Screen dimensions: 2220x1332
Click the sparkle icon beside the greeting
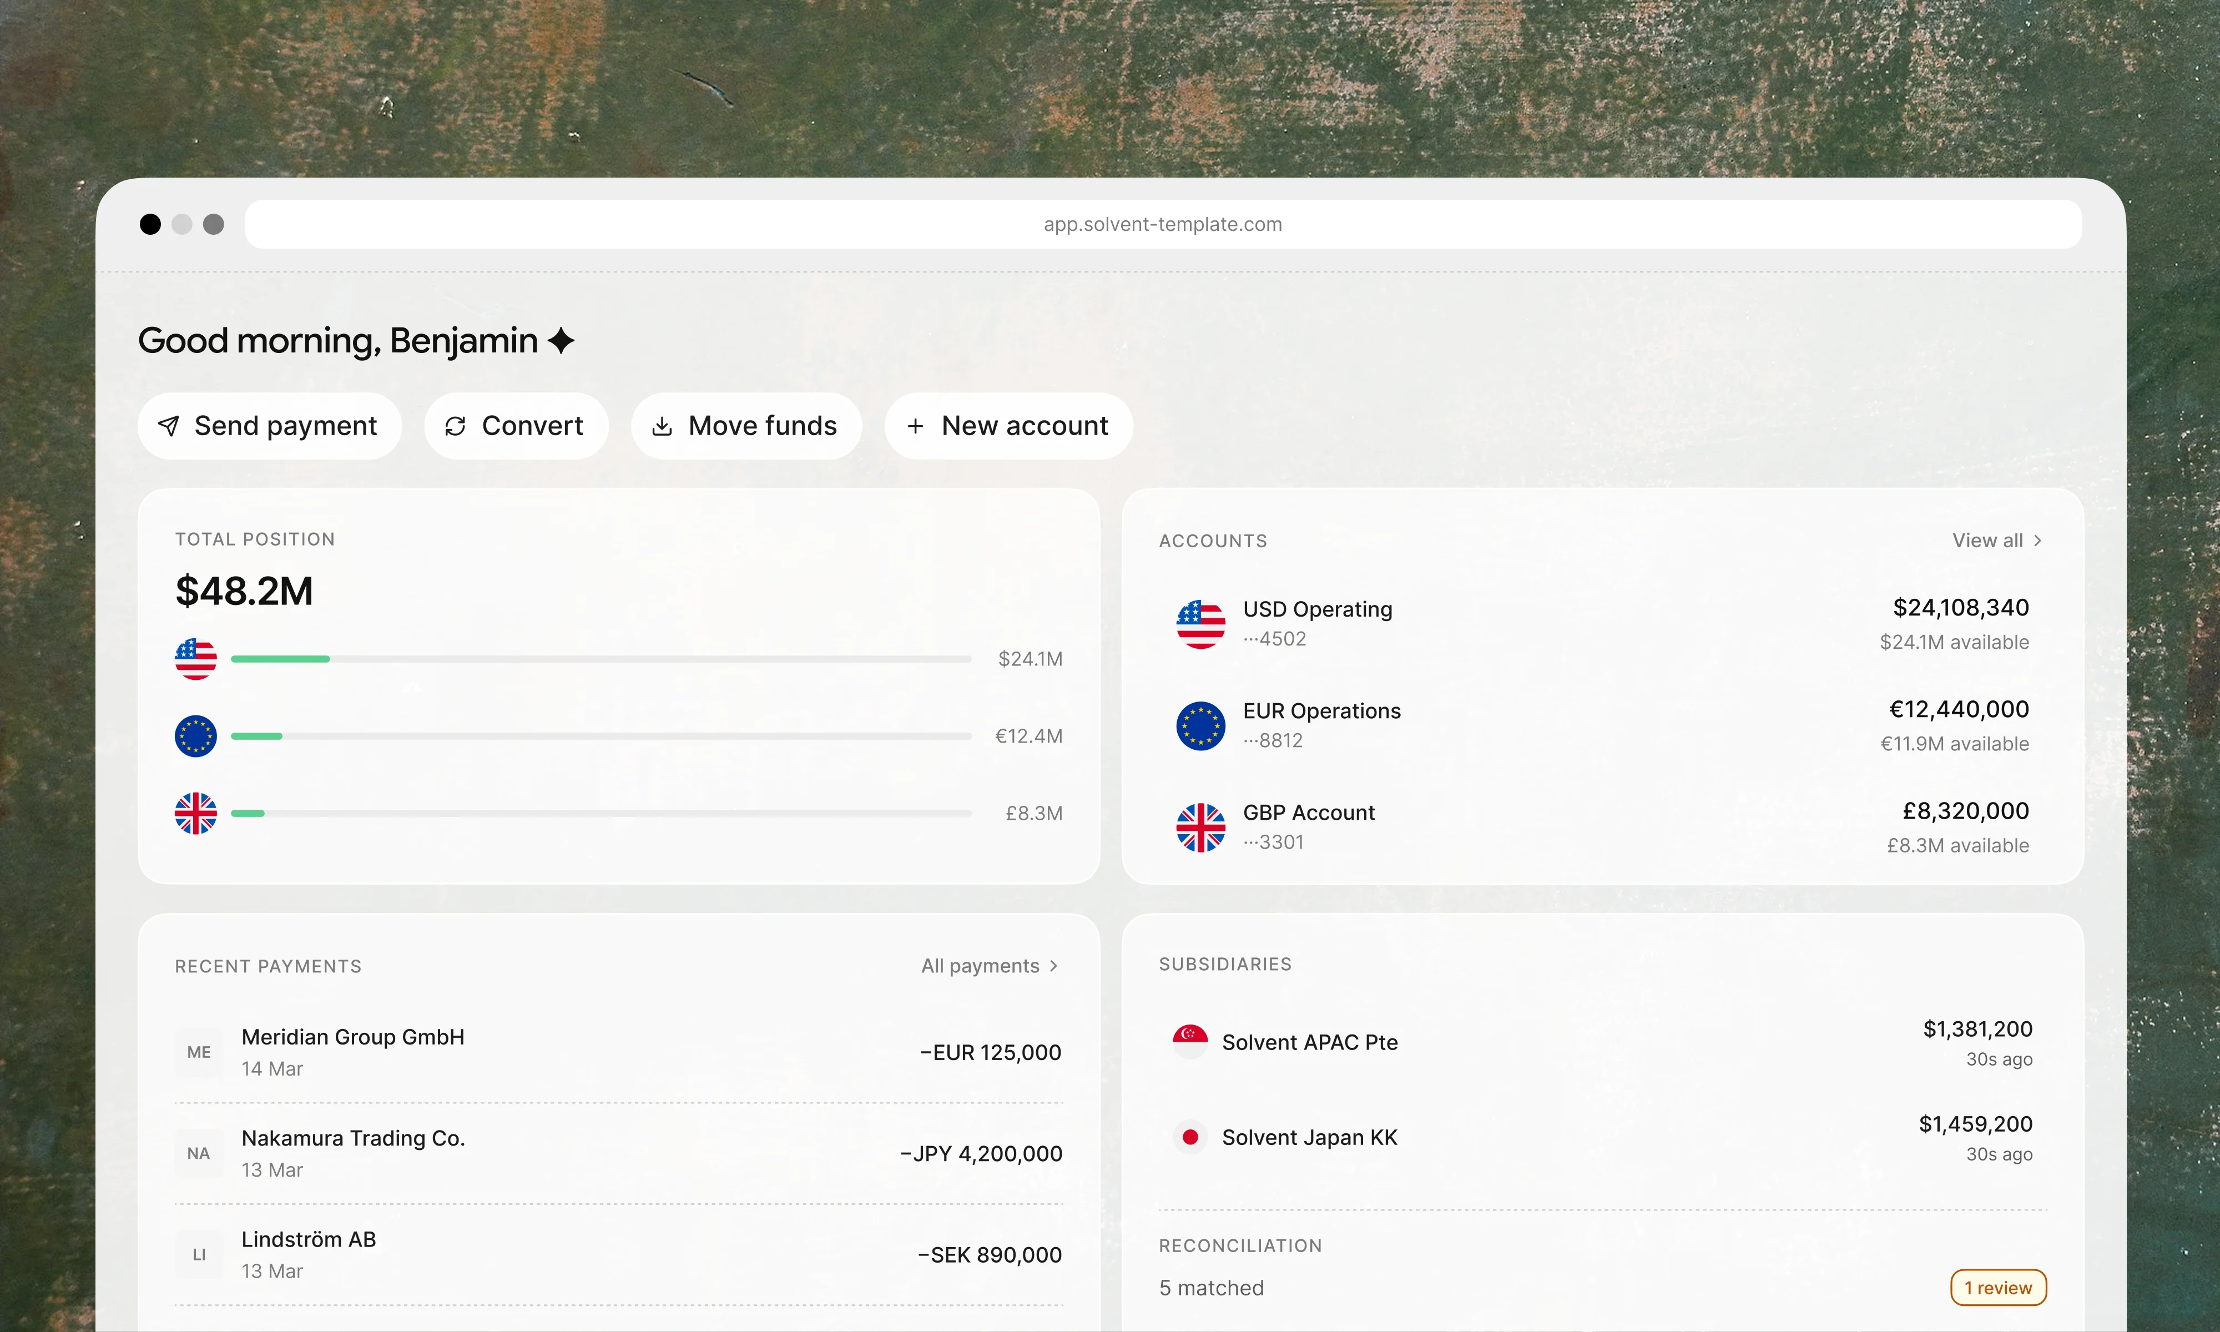(x=562, y=341)
